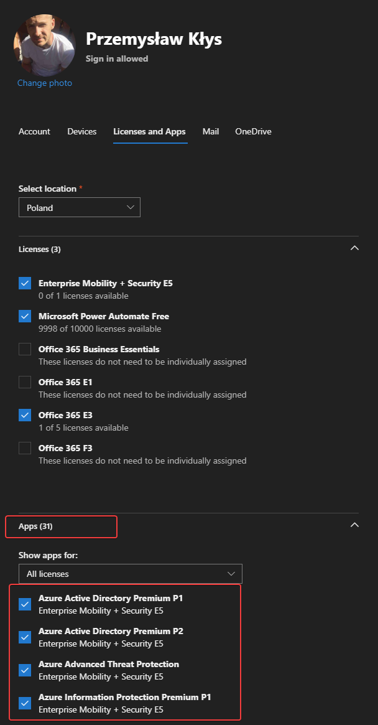Switch to the Account tab
The height and width of the screenshot is (725, 378).
coord(34,131)
